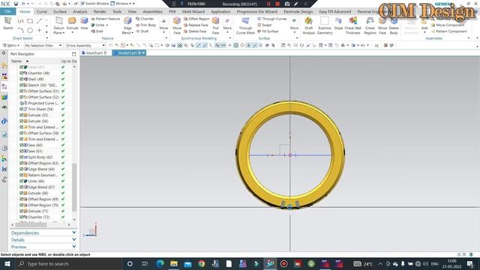Select the Move Face tool in Synchronous Modeling
Screen dimensions: 480x270
coord(177,25)
